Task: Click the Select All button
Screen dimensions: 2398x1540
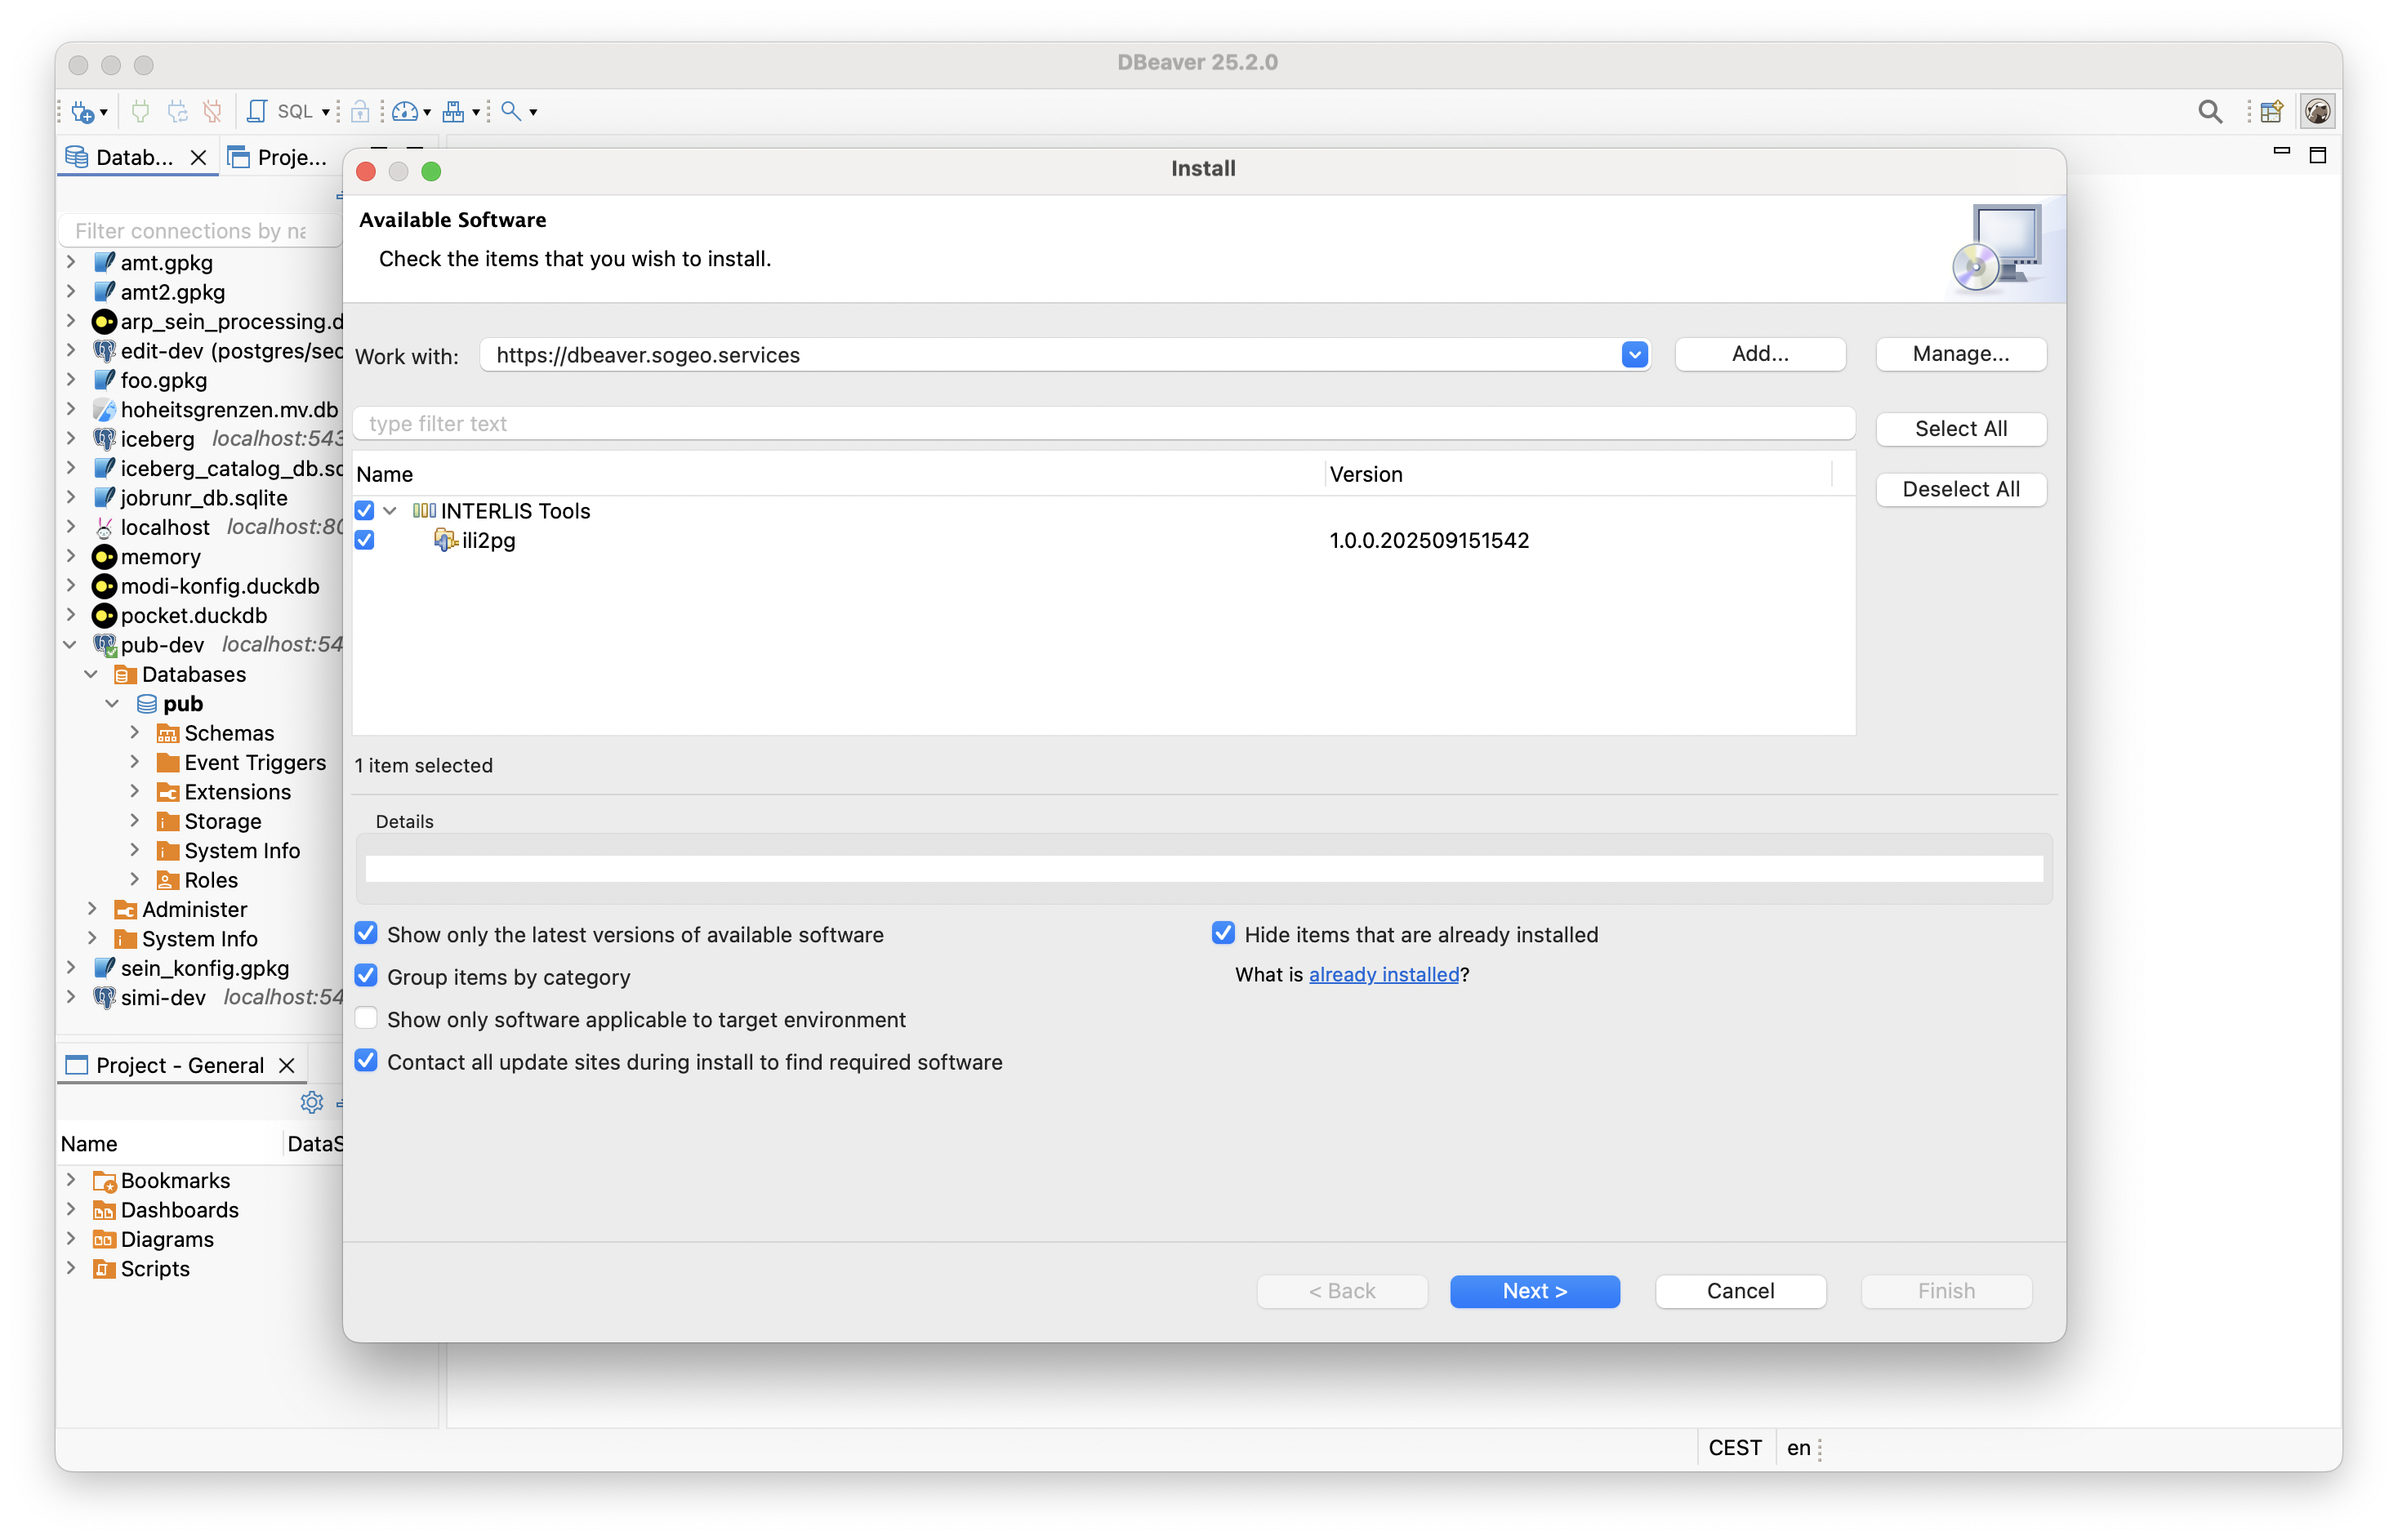Action: [1960, 429]
